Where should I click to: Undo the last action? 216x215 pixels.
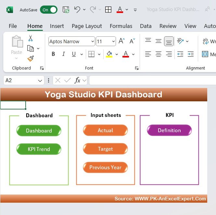coord(77,9)
